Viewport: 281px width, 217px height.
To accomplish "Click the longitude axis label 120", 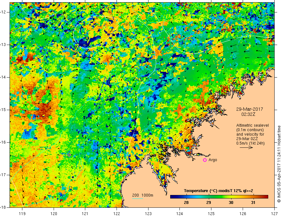I will point(54,213).
